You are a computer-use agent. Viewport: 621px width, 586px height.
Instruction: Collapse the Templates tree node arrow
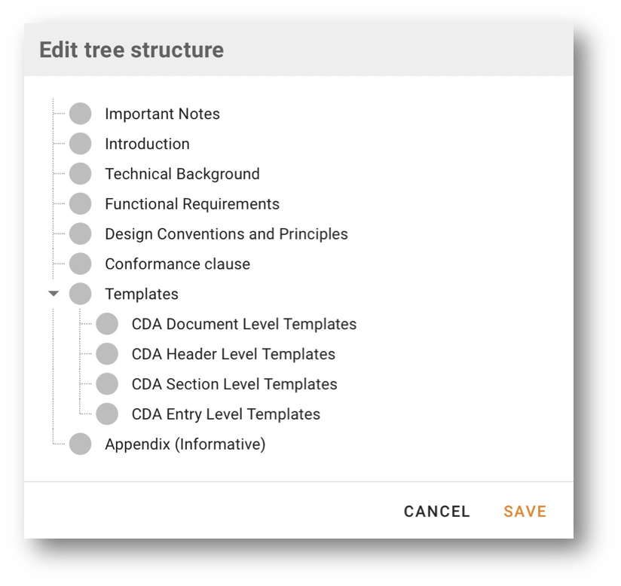pos(53,295)
